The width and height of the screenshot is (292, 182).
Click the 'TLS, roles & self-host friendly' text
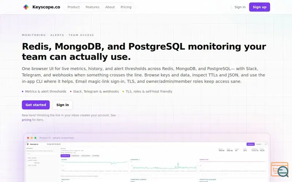149,91
